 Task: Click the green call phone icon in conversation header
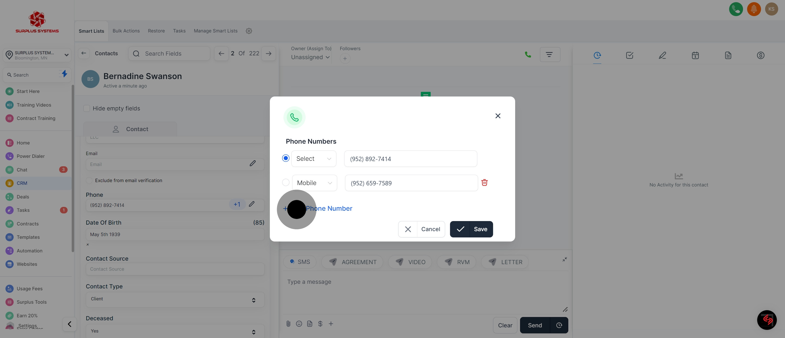point(528,55)
